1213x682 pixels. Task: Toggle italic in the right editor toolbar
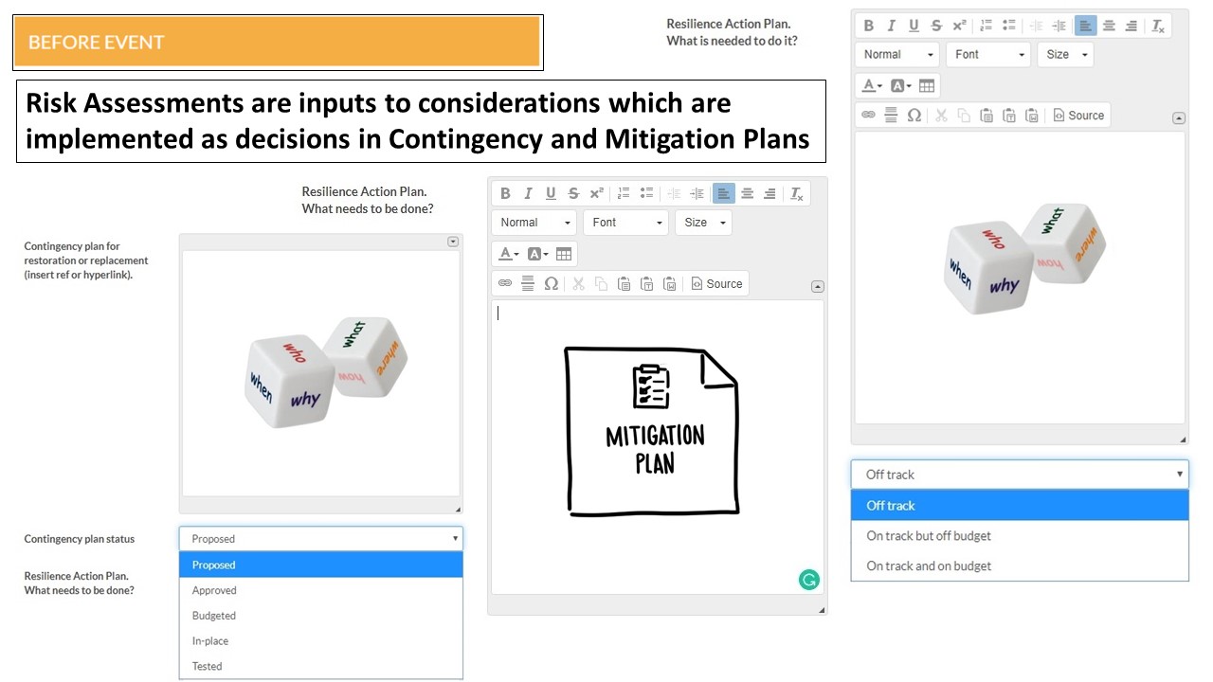pos(891,27)
